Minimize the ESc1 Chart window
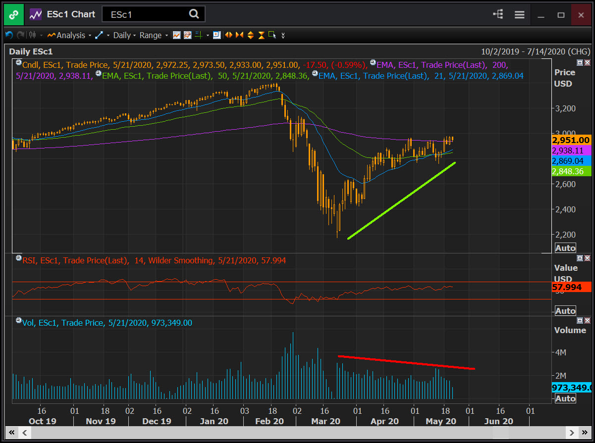 [540, 15]
